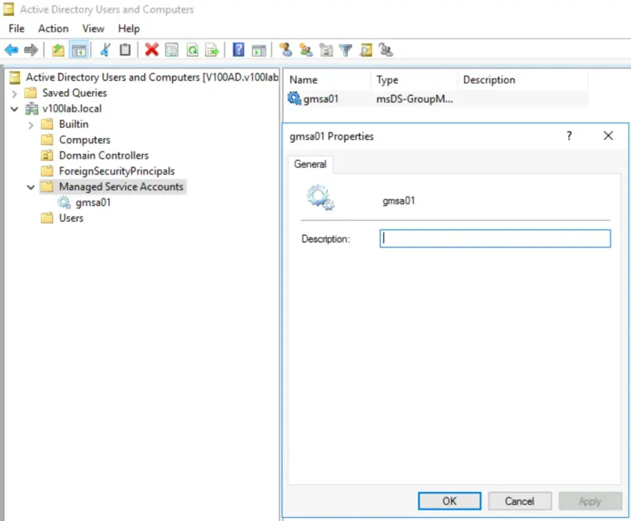Select Saved Queries in the tree

(75, 93)
